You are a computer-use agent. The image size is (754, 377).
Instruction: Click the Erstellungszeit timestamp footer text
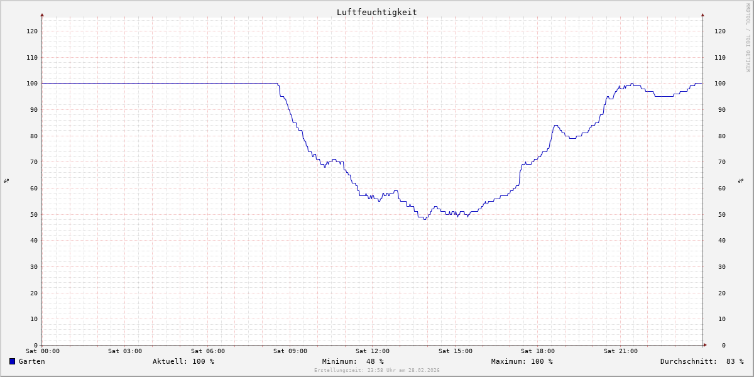click(x=377, y=371)
